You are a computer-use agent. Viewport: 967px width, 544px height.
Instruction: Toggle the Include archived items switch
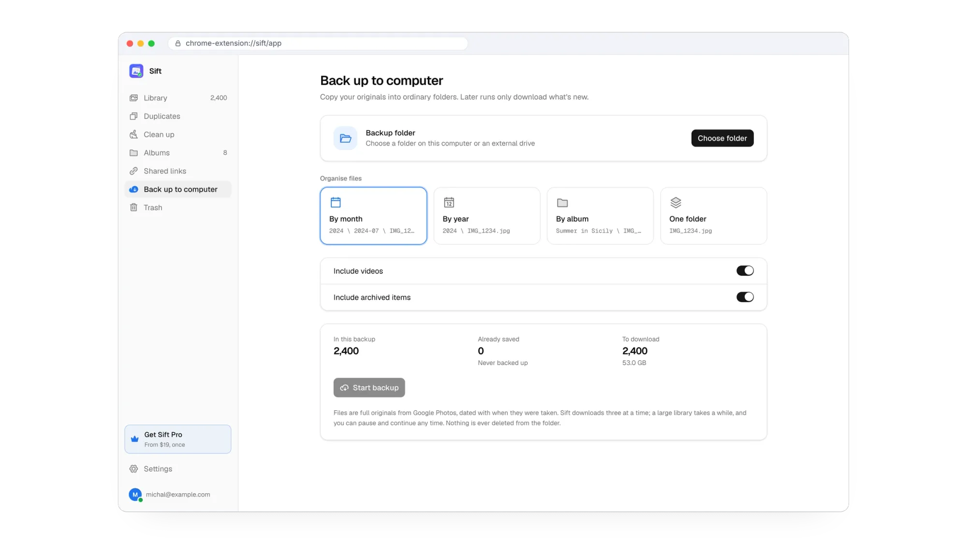[745, 297]
